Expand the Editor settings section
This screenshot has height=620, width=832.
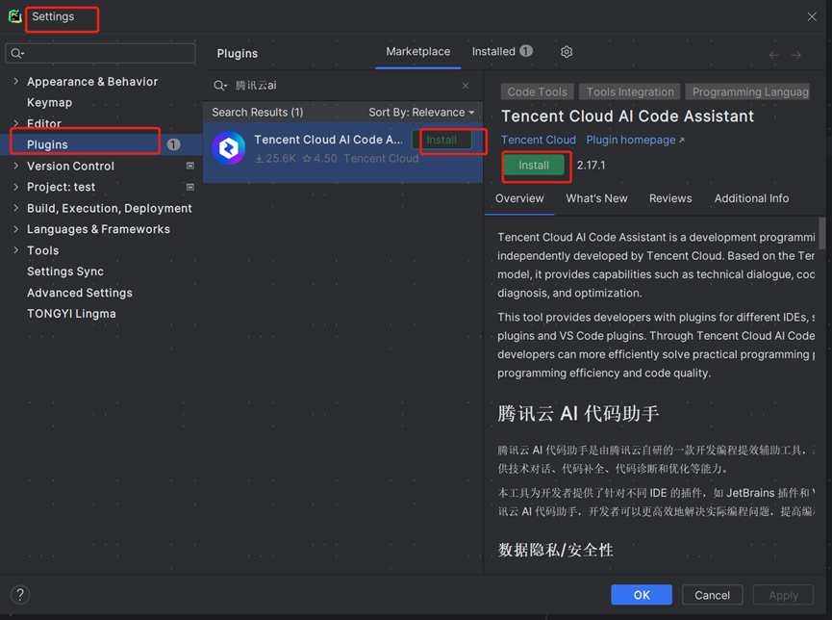tap(16, 123)
